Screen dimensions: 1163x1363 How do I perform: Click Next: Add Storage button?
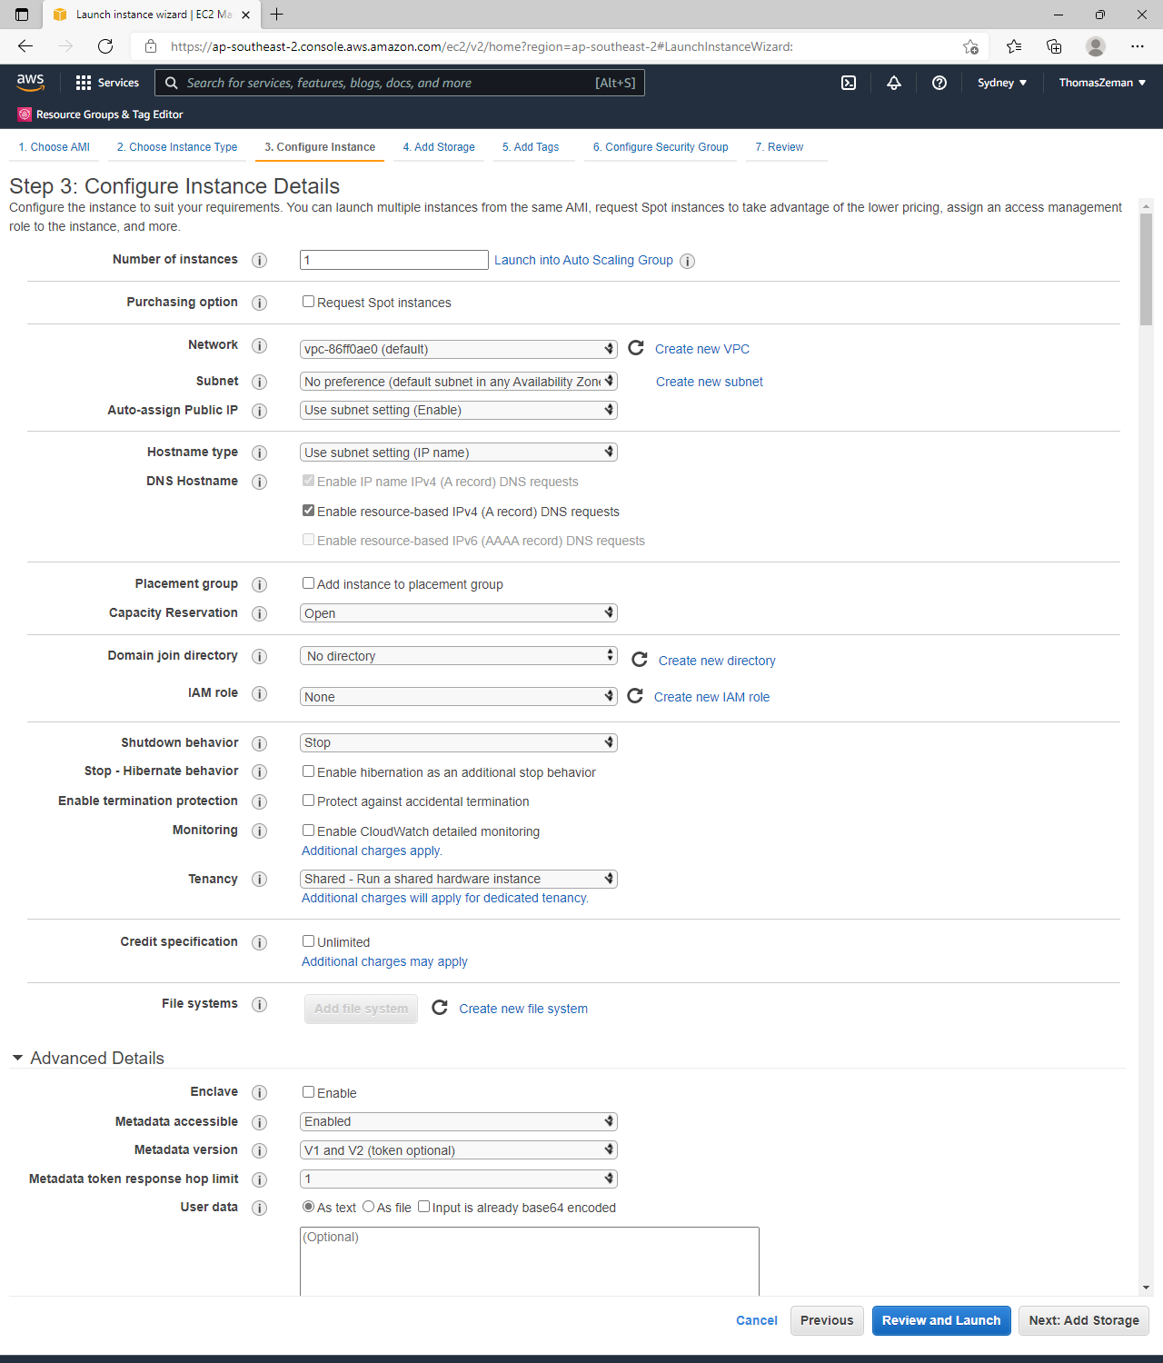click(1084, 1320)
